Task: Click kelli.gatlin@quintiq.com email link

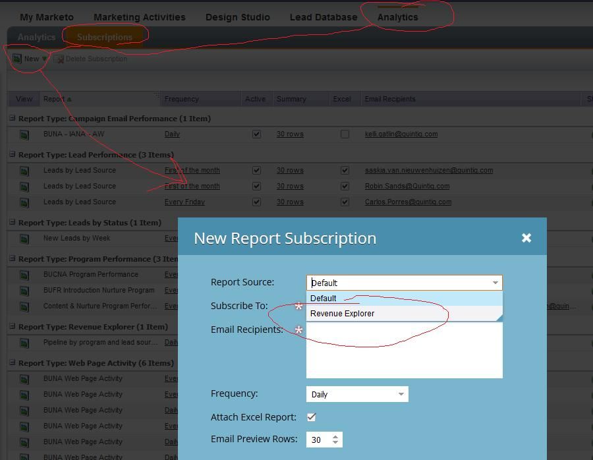Action: [x=401, y=134]
